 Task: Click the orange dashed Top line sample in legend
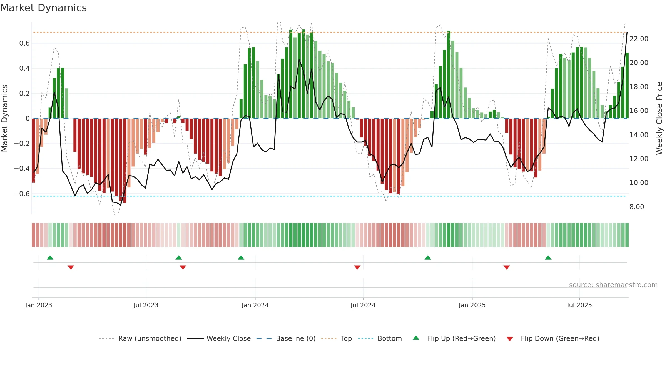point(329,338)
